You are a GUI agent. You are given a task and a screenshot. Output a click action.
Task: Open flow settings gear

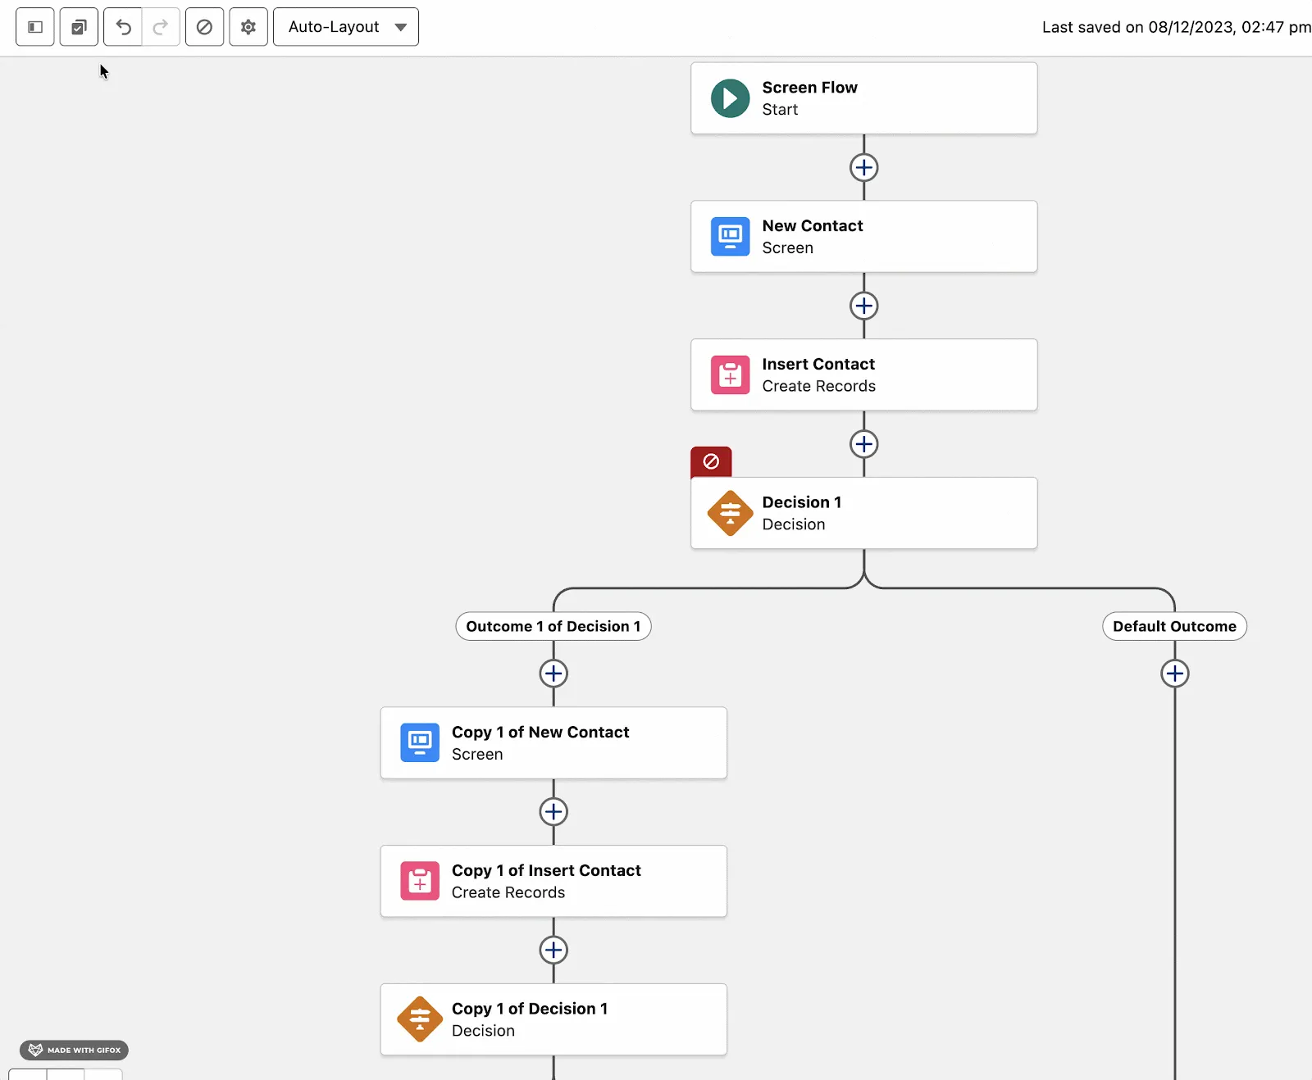pos(248,27)
